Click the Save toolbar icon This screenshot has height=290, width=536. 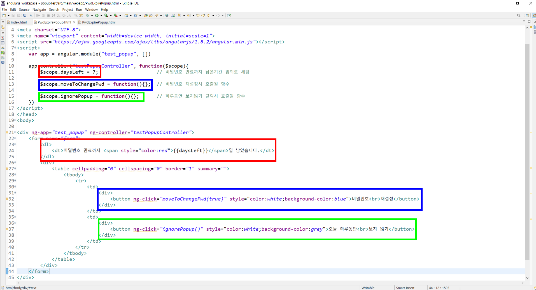coord(13,15)
